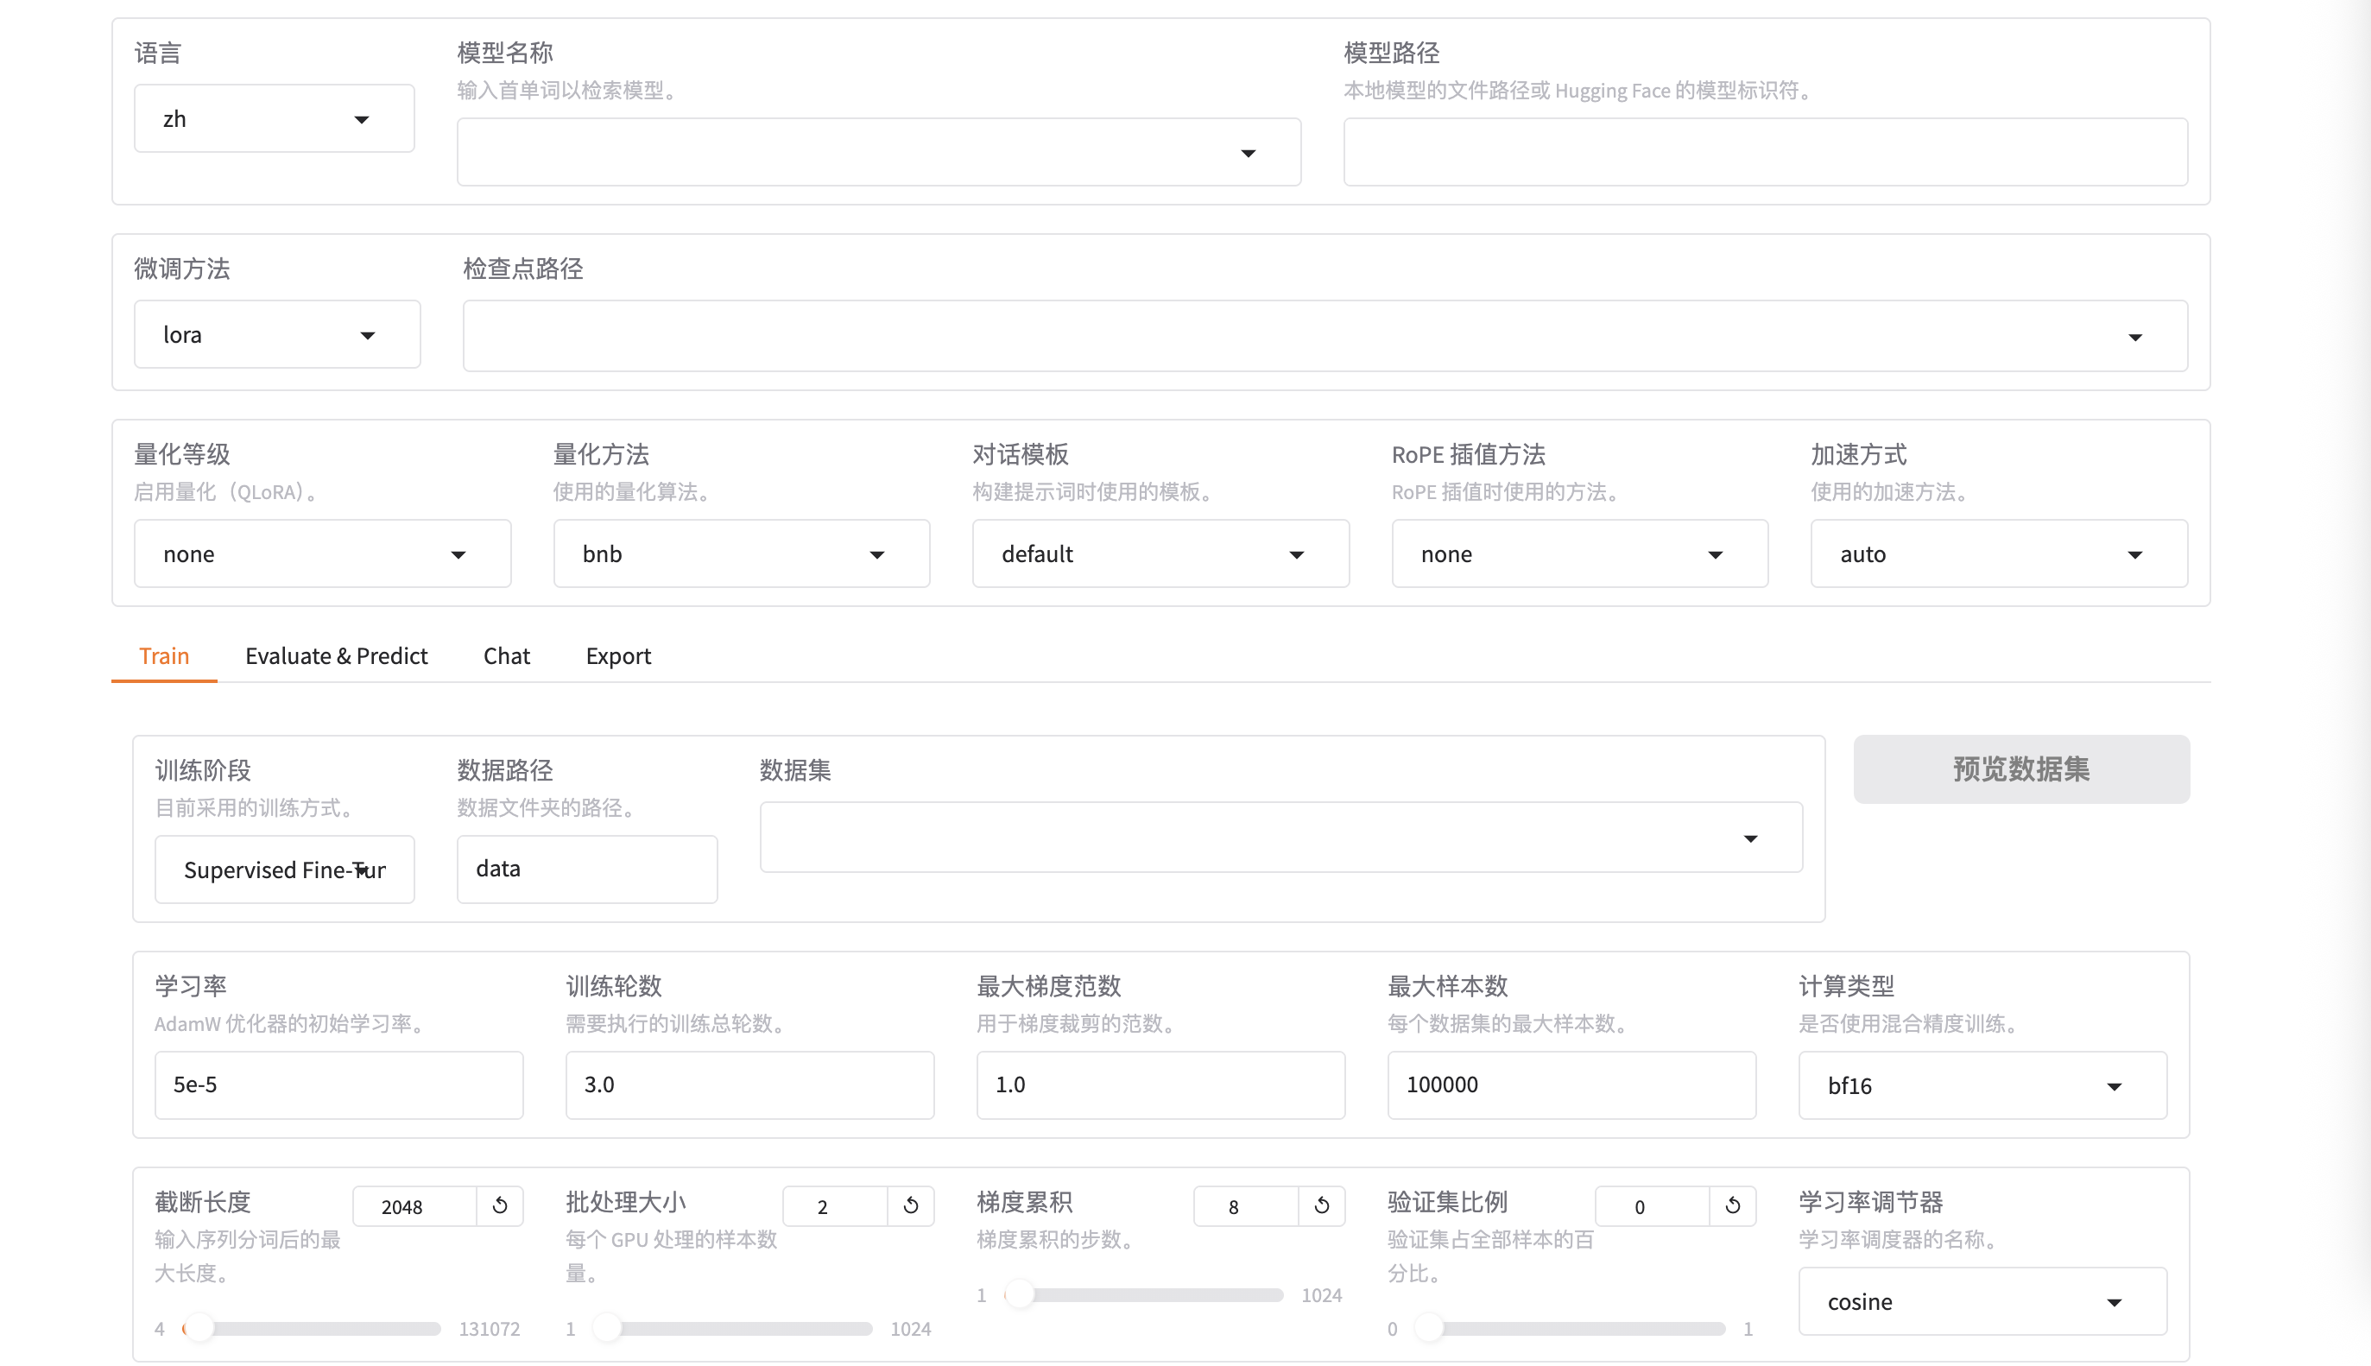
Task: Click the reset icon beside 验证集比例
Action: tap(1732, 1205)
